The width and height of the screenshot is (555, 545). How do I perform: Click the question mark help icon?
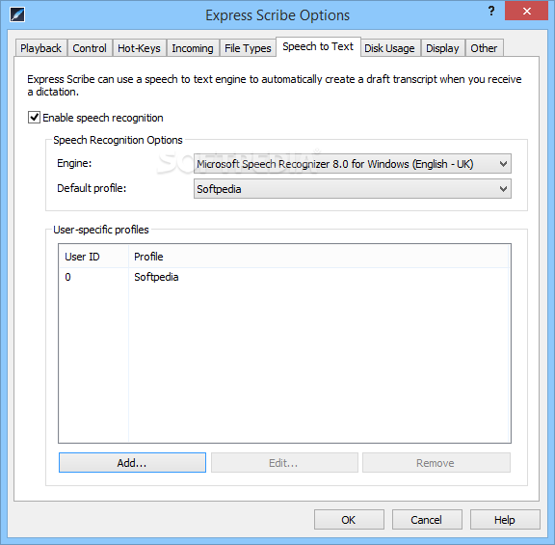pos(491,11)
